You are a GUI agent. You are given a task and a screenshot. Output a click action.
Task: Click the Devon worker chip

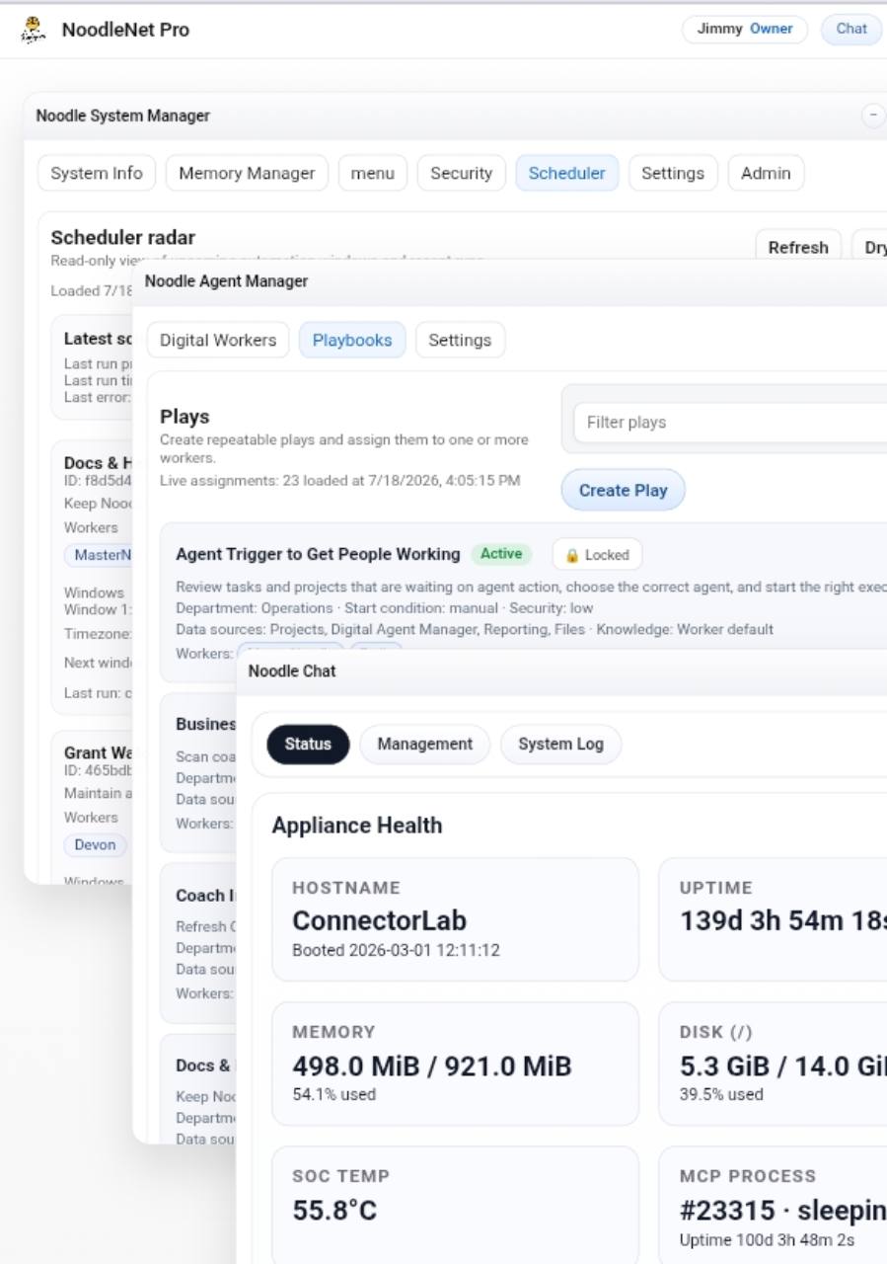click(96, 845)
